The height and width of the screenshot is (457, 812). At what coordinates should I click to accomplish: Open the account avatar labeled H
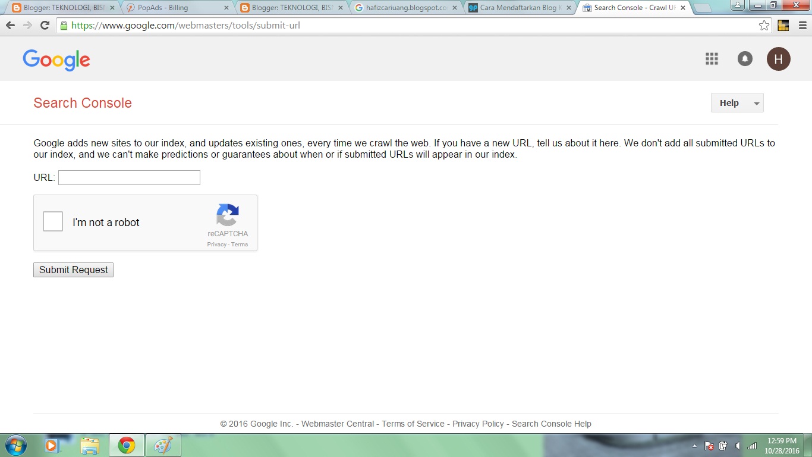coord(779,58)
